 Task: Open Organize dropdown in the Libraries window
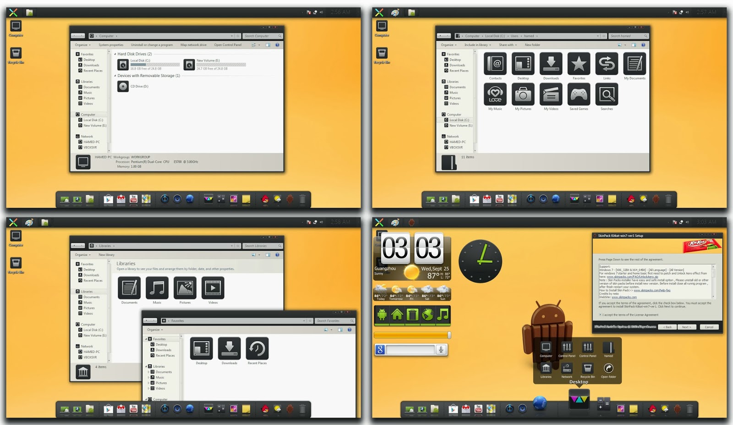(x=83, y=255)
